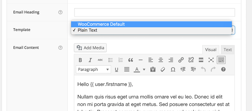This screenshot has height=111, width=252.
Task: Insert a numbered list
Action: (x=120, y=60)
